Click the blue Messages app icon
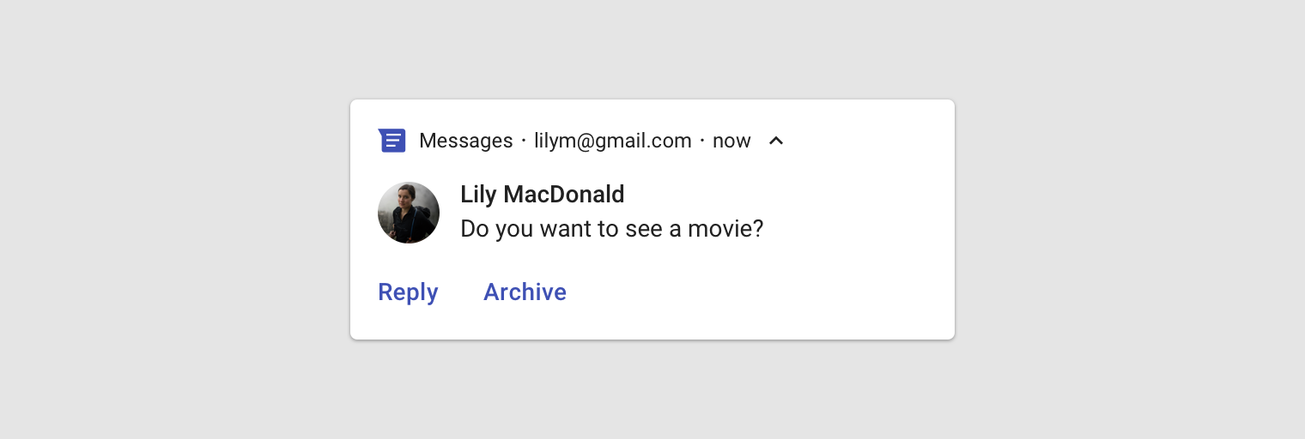The image size is (1305, 439). pyautogui.click(x=391, y=141)
